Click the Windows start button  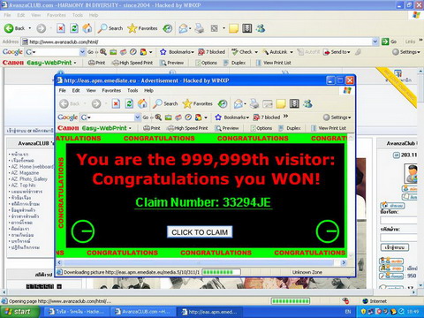point(19,312)
